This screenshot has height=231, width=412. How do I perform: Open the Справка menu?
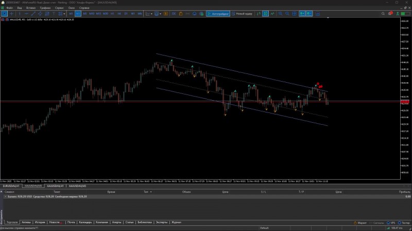84,8
